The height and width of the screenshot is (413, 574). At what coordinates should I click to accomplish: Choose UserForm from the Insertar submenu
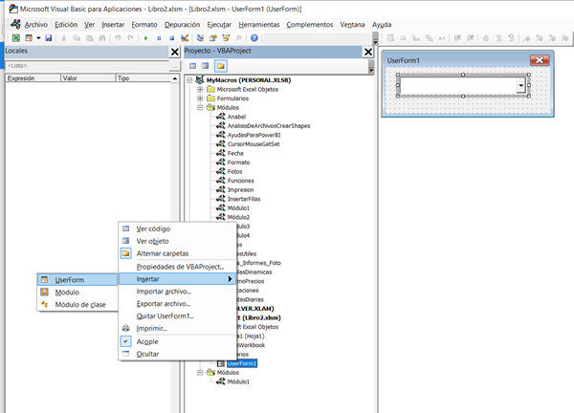(69, 279)
